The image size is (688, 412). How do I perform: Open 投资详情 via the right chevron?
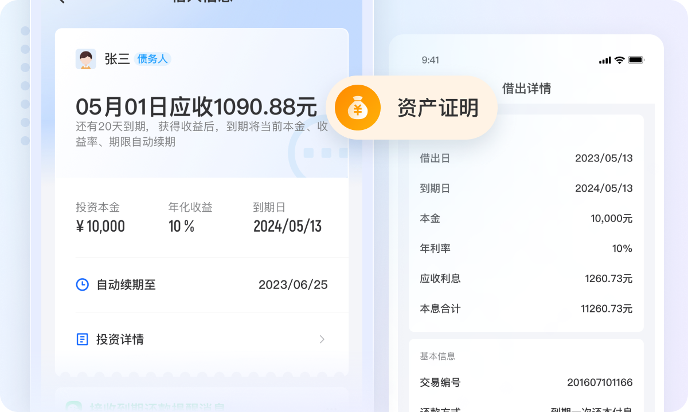(x=322, y=339)
